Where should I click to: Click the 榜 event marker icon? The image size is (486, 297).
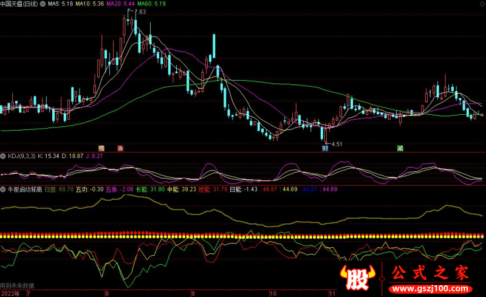(x=101, y=148)
